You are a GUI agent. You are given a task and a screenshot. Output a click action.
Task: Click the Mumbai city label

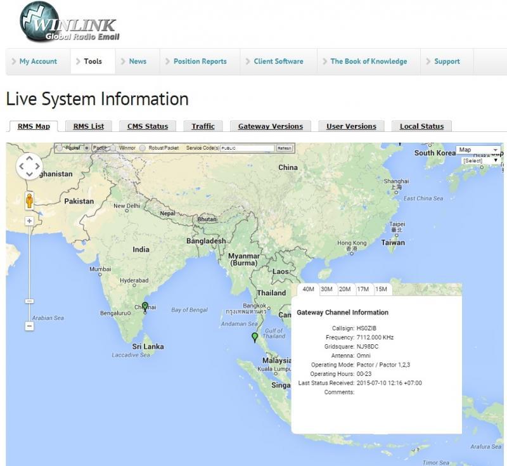coord(100,269)
